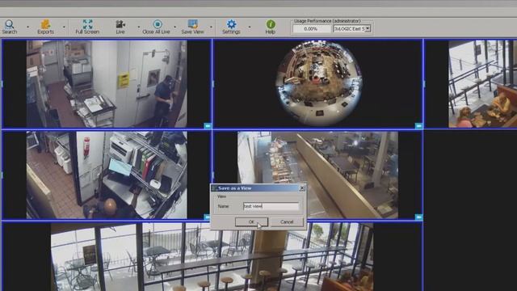Click OK in Save as a View dialog

point(251,221)
